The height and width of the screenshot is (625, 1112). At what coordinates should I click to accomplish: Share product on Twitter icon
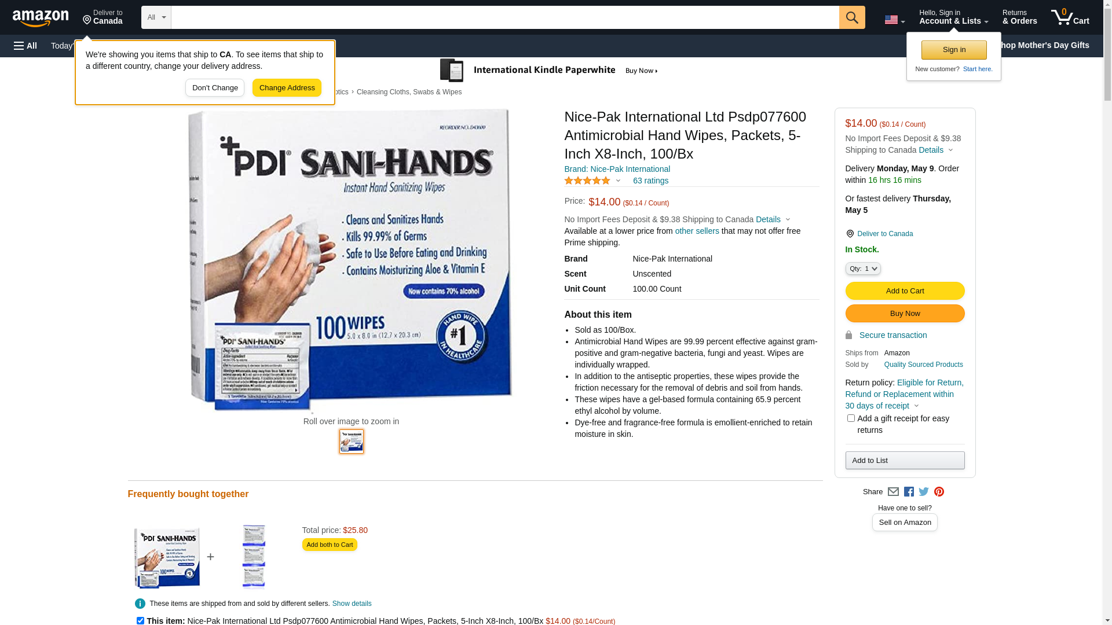coord(924,492)
